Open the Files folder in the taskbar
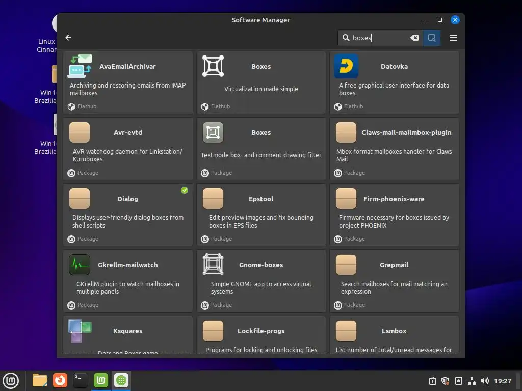Image resolution: width=522 pixels, height=391 pixels. [x=40, y=380]
